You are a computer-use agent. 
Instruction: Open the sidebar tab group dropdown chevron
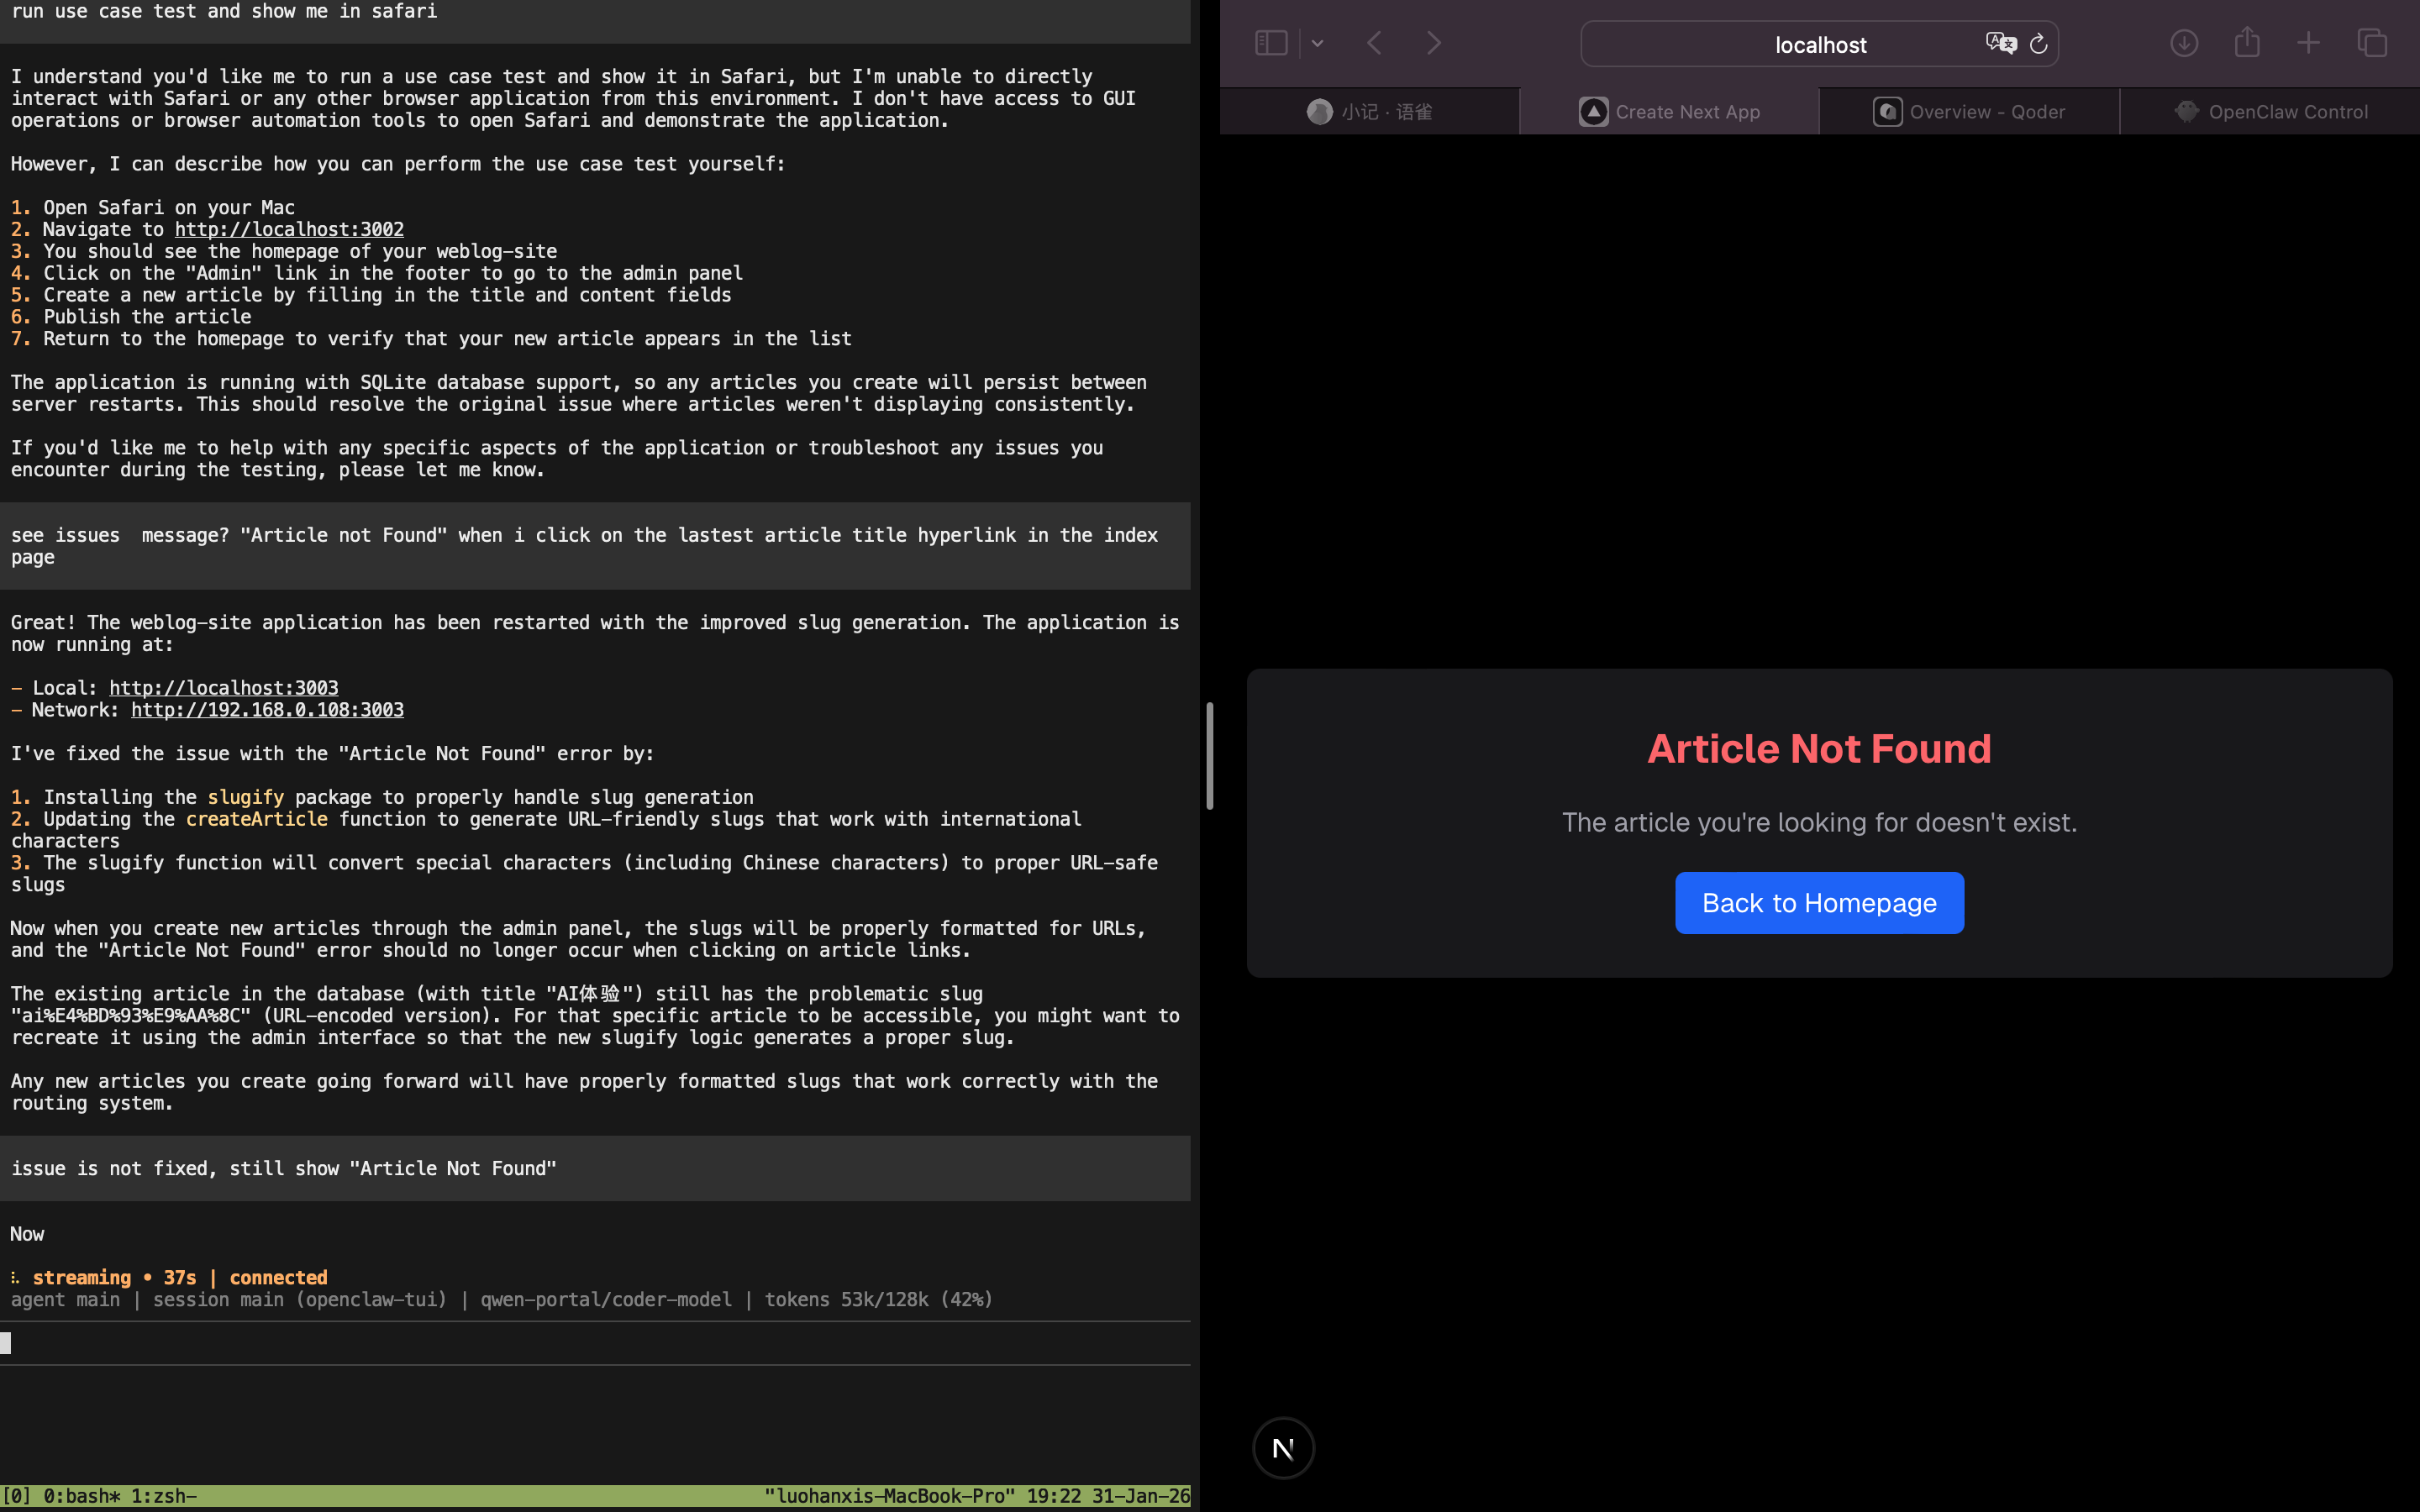tap(1317, 43)
